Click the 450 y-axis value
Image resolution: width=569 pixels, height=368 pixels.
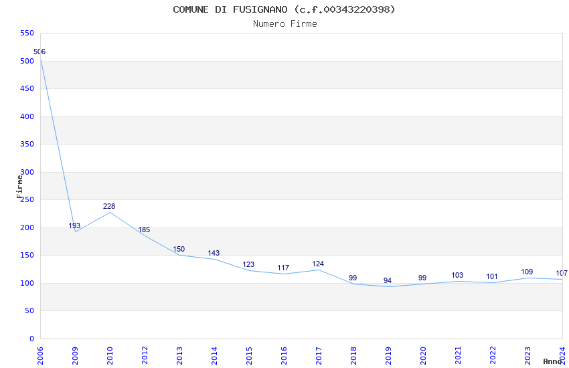tap(27, 89)
